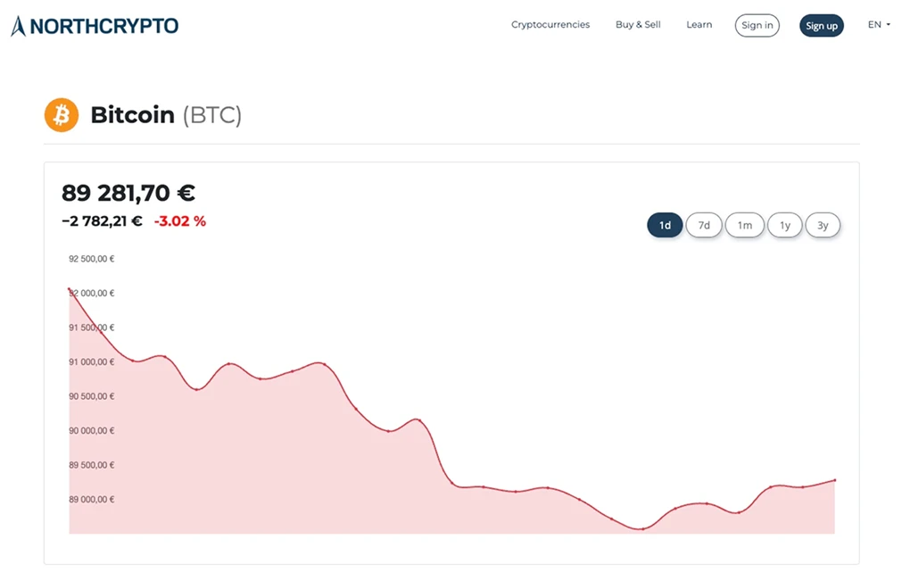
Task: Click the red -3.02 % change percentage
Action: [180, 220]
